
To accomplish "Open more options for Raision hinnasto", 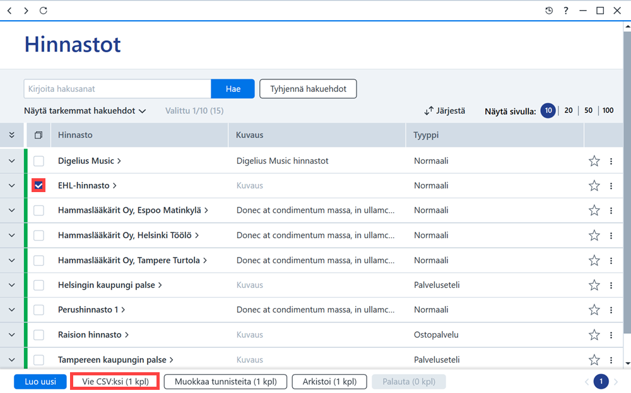I will pyautogui.click(x=611, y=334).
